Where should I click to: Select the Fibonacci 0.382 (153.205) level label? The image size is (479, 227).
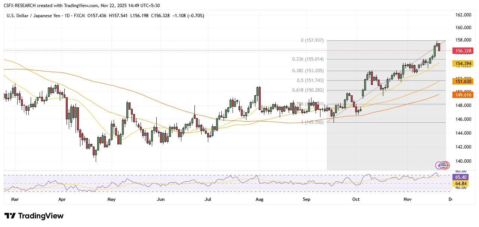pos(308,71)
